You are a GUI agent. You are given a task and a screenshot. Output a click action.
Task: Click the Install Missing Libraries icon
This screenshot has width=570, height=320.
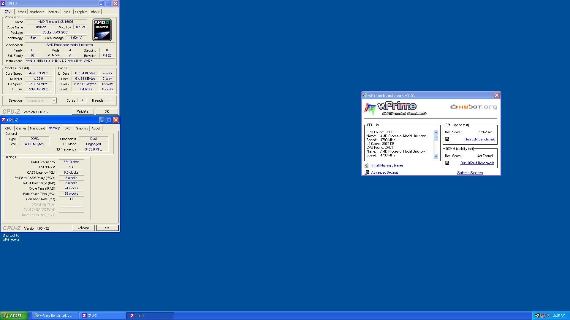pyautogui.click(x=367, y=166)
